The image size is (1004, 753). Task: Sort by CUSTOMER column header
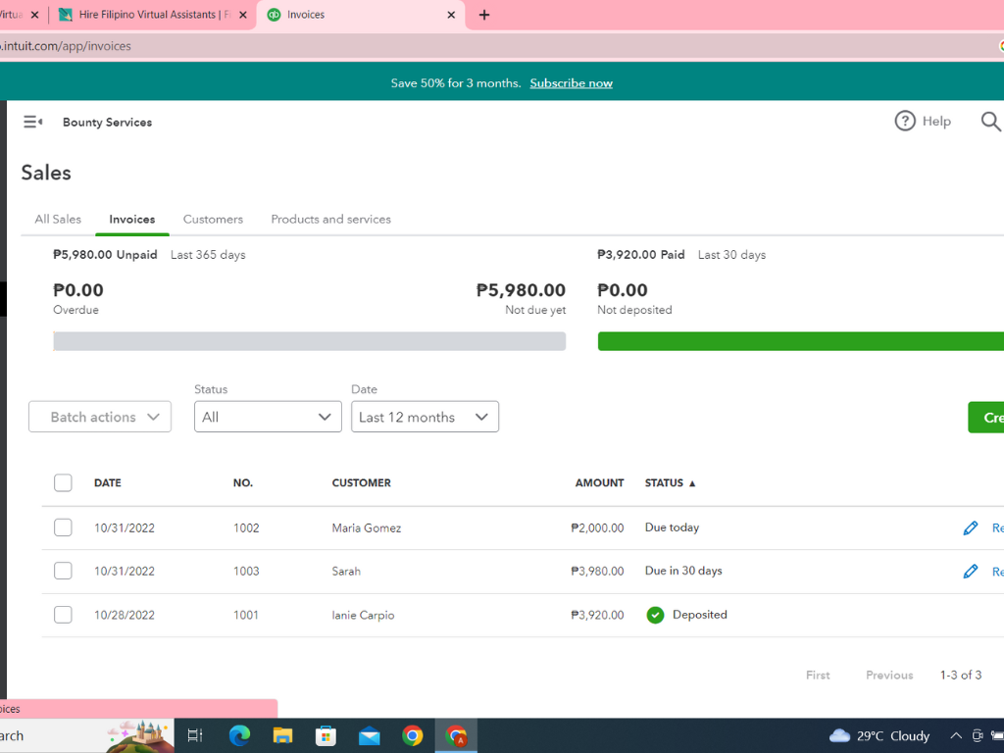coord(361,482)
